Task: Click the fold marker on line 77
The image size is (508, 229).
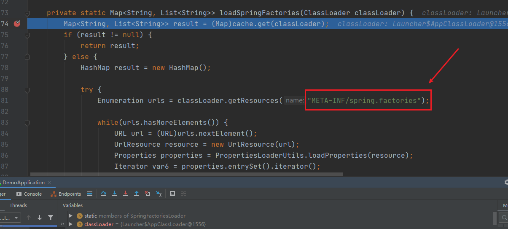Action: click(x=27, y=57)
